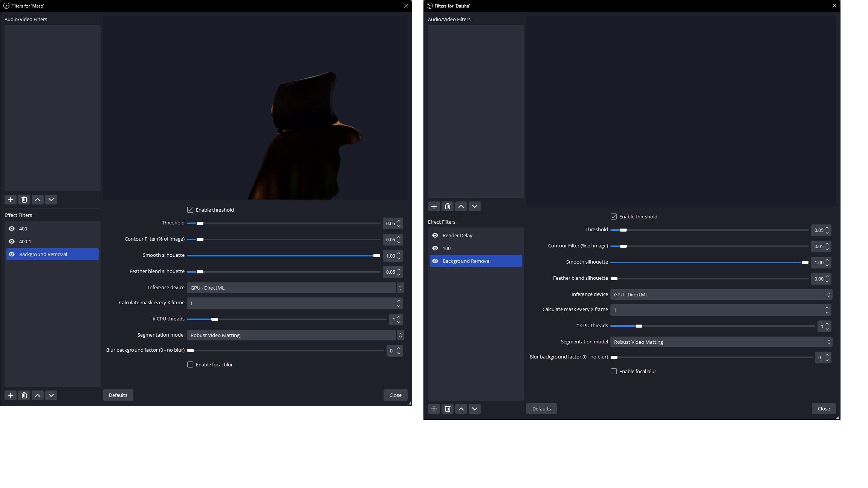Screen dimensions: 868x488
Task: Remove the selected Background Removal filter for 'Maso'
Action: pos(24,395)
